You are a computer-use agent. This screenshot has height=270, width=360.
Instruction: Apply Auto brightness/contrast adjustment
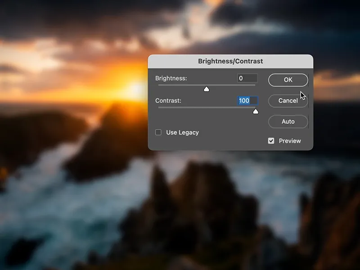tap(288, 121)
